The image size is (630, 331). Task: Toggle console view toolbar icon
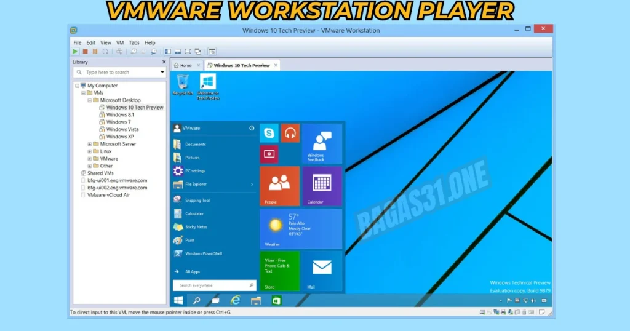coord(212,52)
